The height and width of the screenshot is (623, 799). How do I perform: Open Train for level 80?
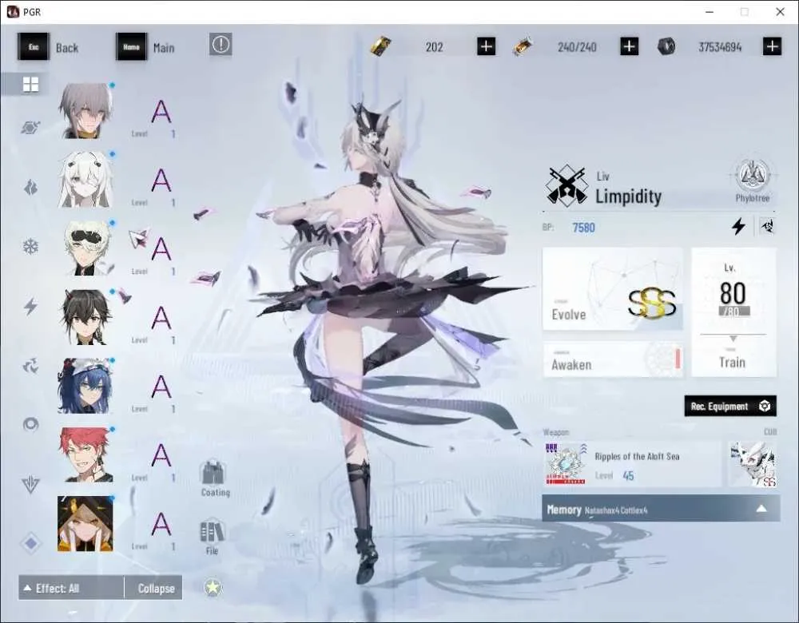click(733, 312)
